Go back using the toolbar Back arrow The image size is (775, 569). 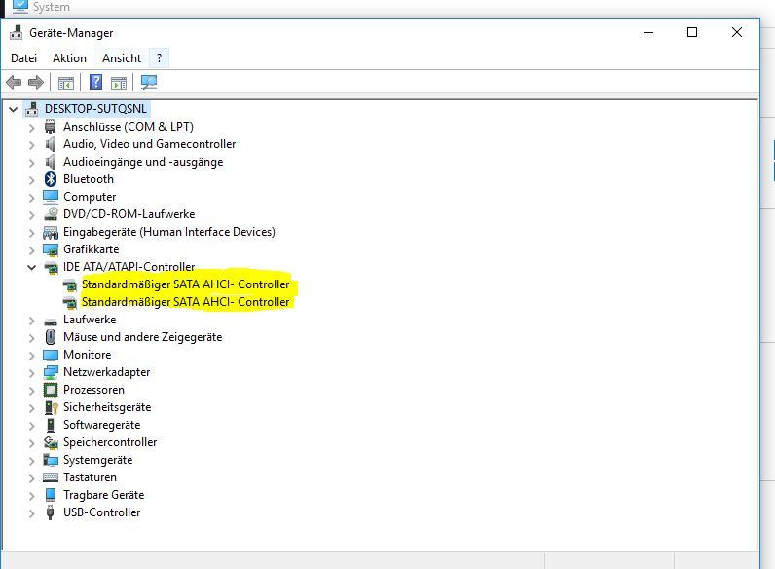pyautogui.click(x=14, y=82)
